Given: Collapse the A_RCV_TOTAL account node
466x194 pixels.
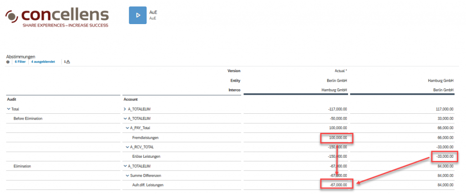Looking at the screenshot, I should pos(128,147).
